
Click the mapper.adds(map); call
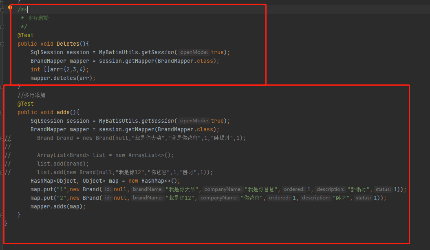(x=58, y=206)
